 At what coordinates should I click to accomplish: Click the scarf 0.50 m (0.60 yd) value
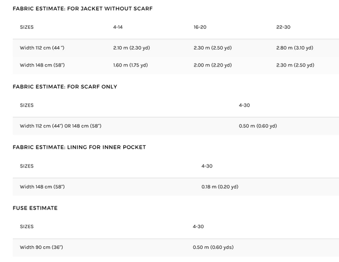pos(258,126)
